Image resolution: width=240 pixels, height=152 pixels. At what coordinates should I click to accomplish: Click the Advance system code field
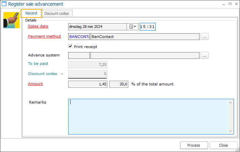[79, 55]
